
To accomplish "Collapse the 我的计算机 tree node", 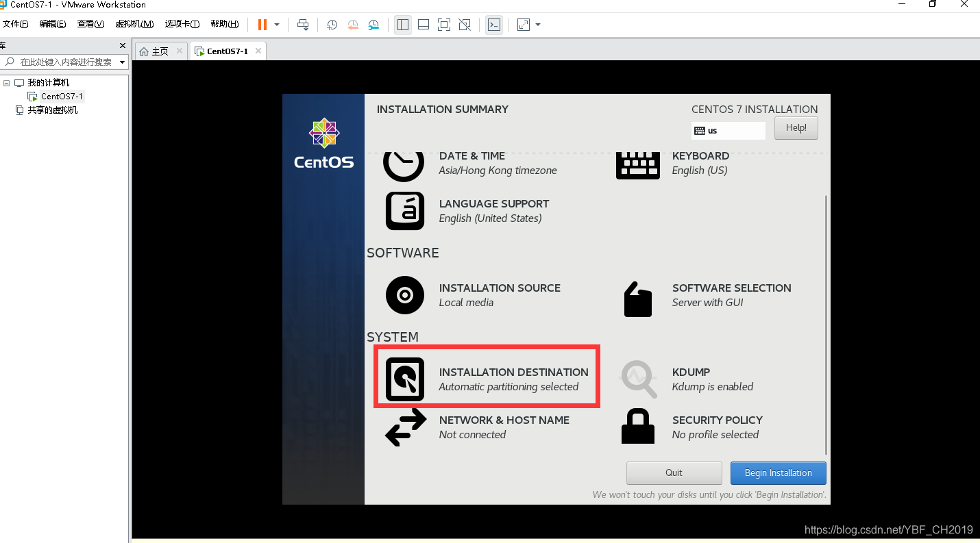I will coord(7,83).
